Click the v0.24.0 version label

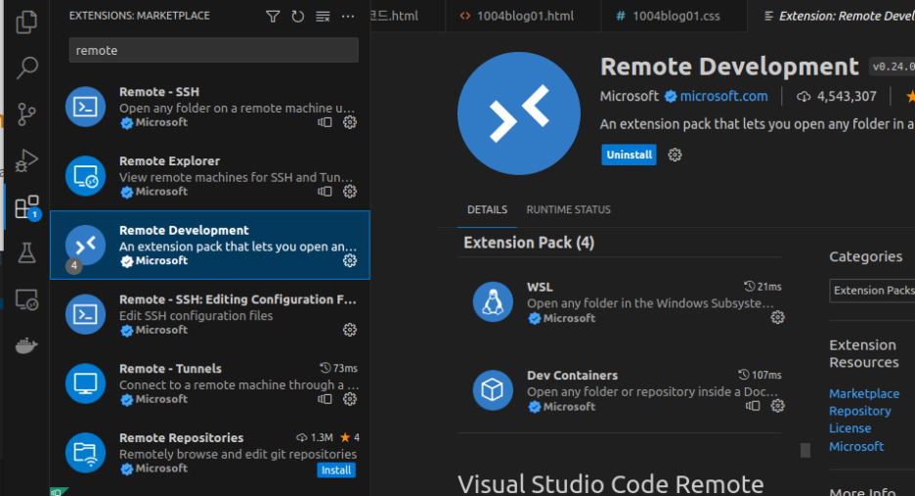tap(893, 67)
